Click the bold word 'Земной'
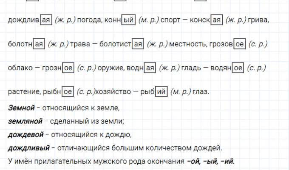The height and width of the screenshot is (170, 289). (20, 108)
